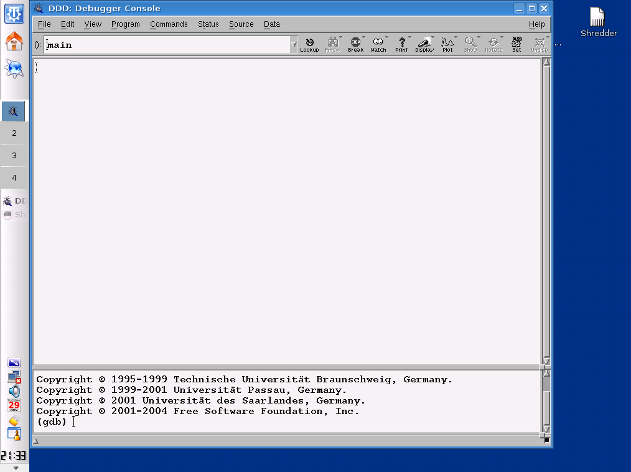Image resolution: width=631 pixels, height=472 pixels.
Task: Click the panel hide arrow below the clock
Action: click(x=16, y=468)
